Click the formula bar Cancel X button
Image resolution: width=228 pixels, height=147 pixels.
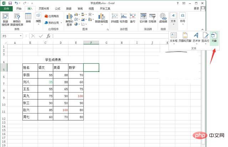(x=33, y=36)
